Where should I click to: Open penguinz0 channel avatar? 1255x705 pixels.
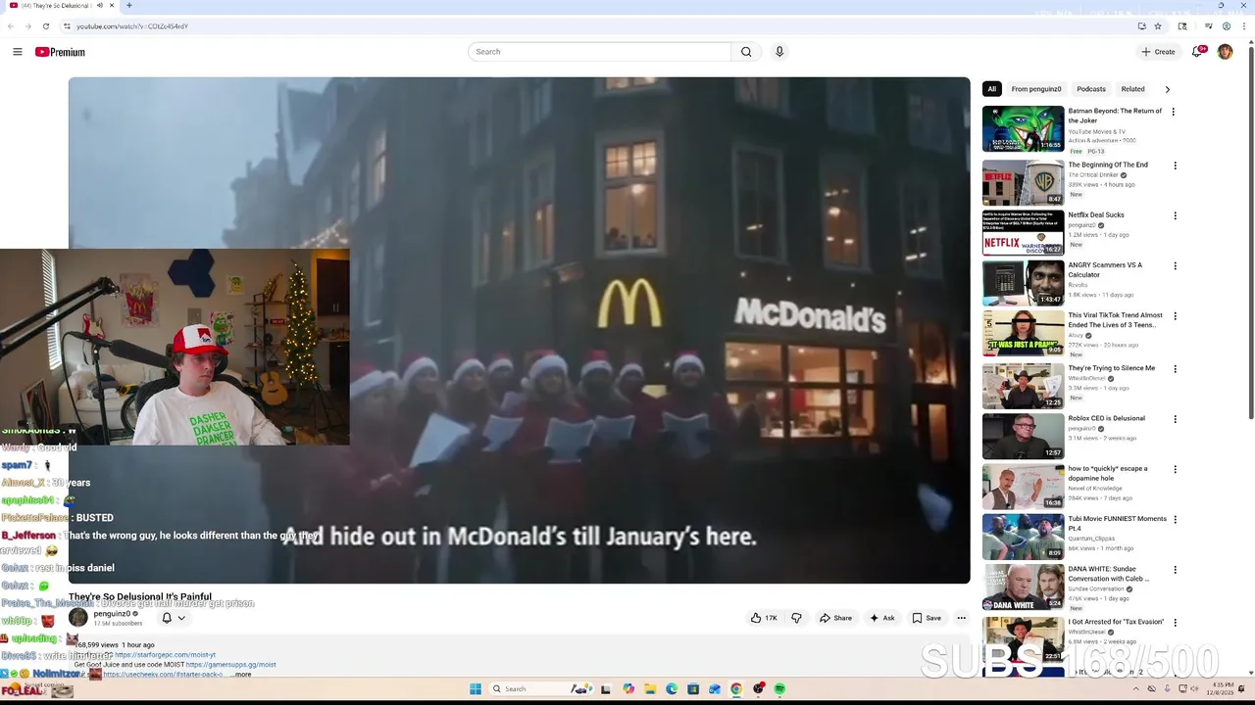(77, 618)
